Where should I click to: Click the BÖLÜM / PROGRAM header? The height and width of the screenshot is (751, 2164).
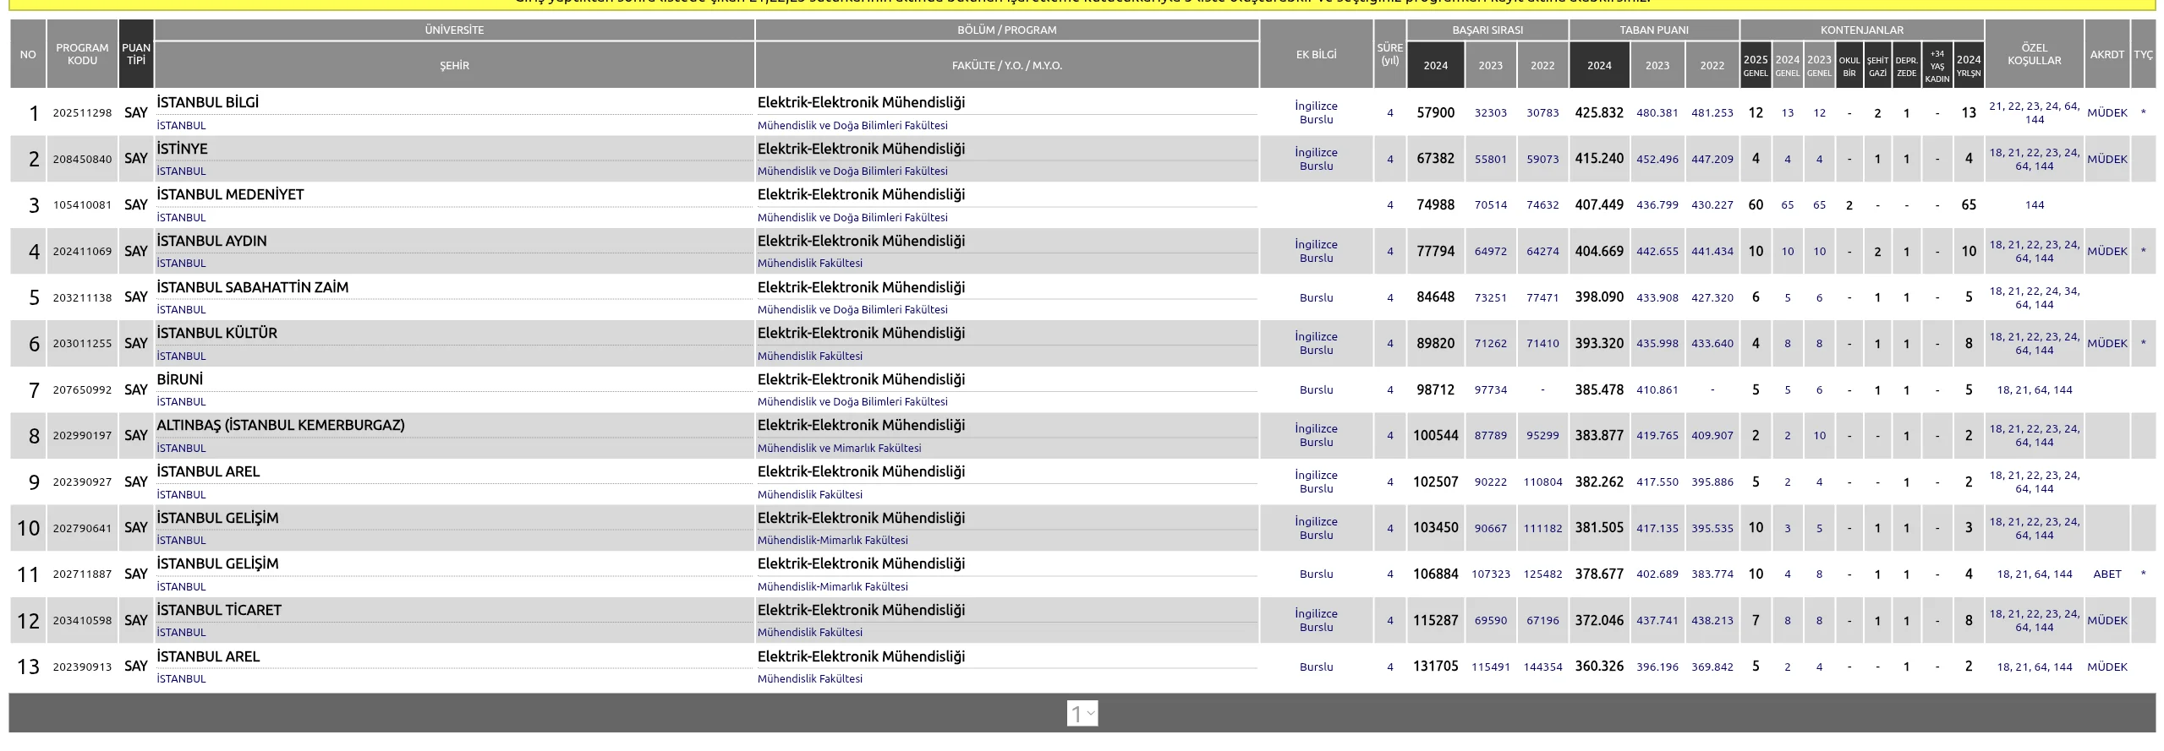tap(1006, 30)
